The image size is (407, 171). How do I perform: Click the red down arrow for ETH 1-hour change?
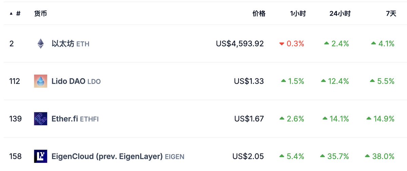[x=282, y=44]
